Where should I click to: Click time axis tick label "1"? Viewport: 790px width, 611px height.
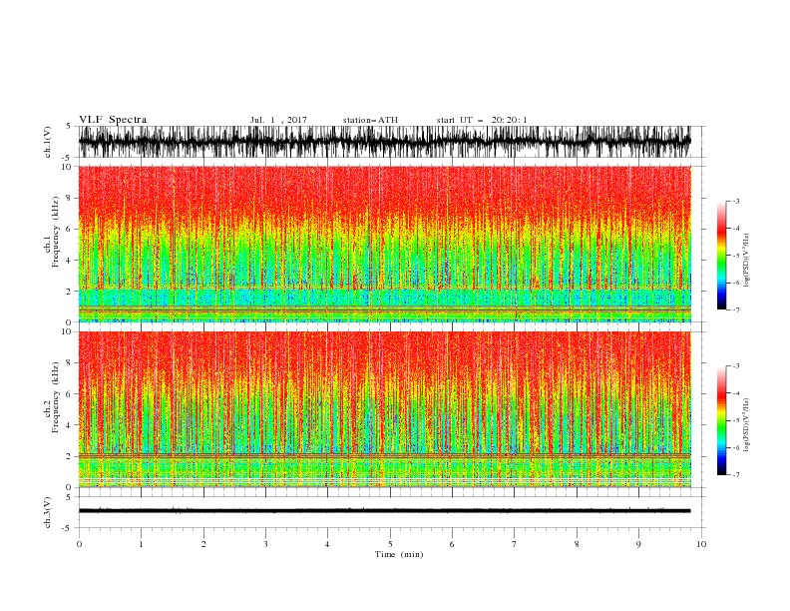[x=141, y=544]
